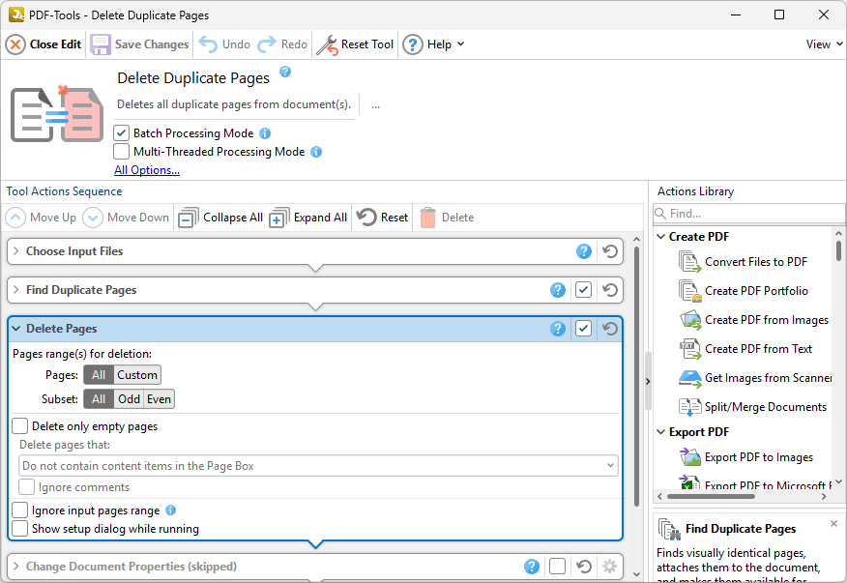Open the All Options link

pos(147,170)
